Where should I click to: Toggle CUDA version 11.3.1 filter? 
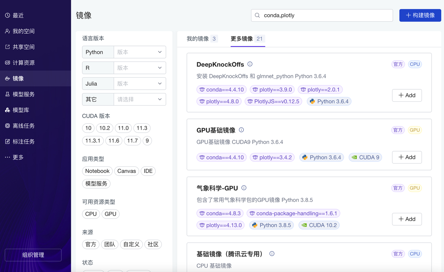[x=93, y=141]
